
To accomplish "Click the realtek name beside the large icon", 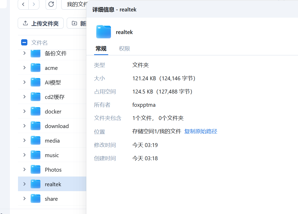I will coord(124,32).
